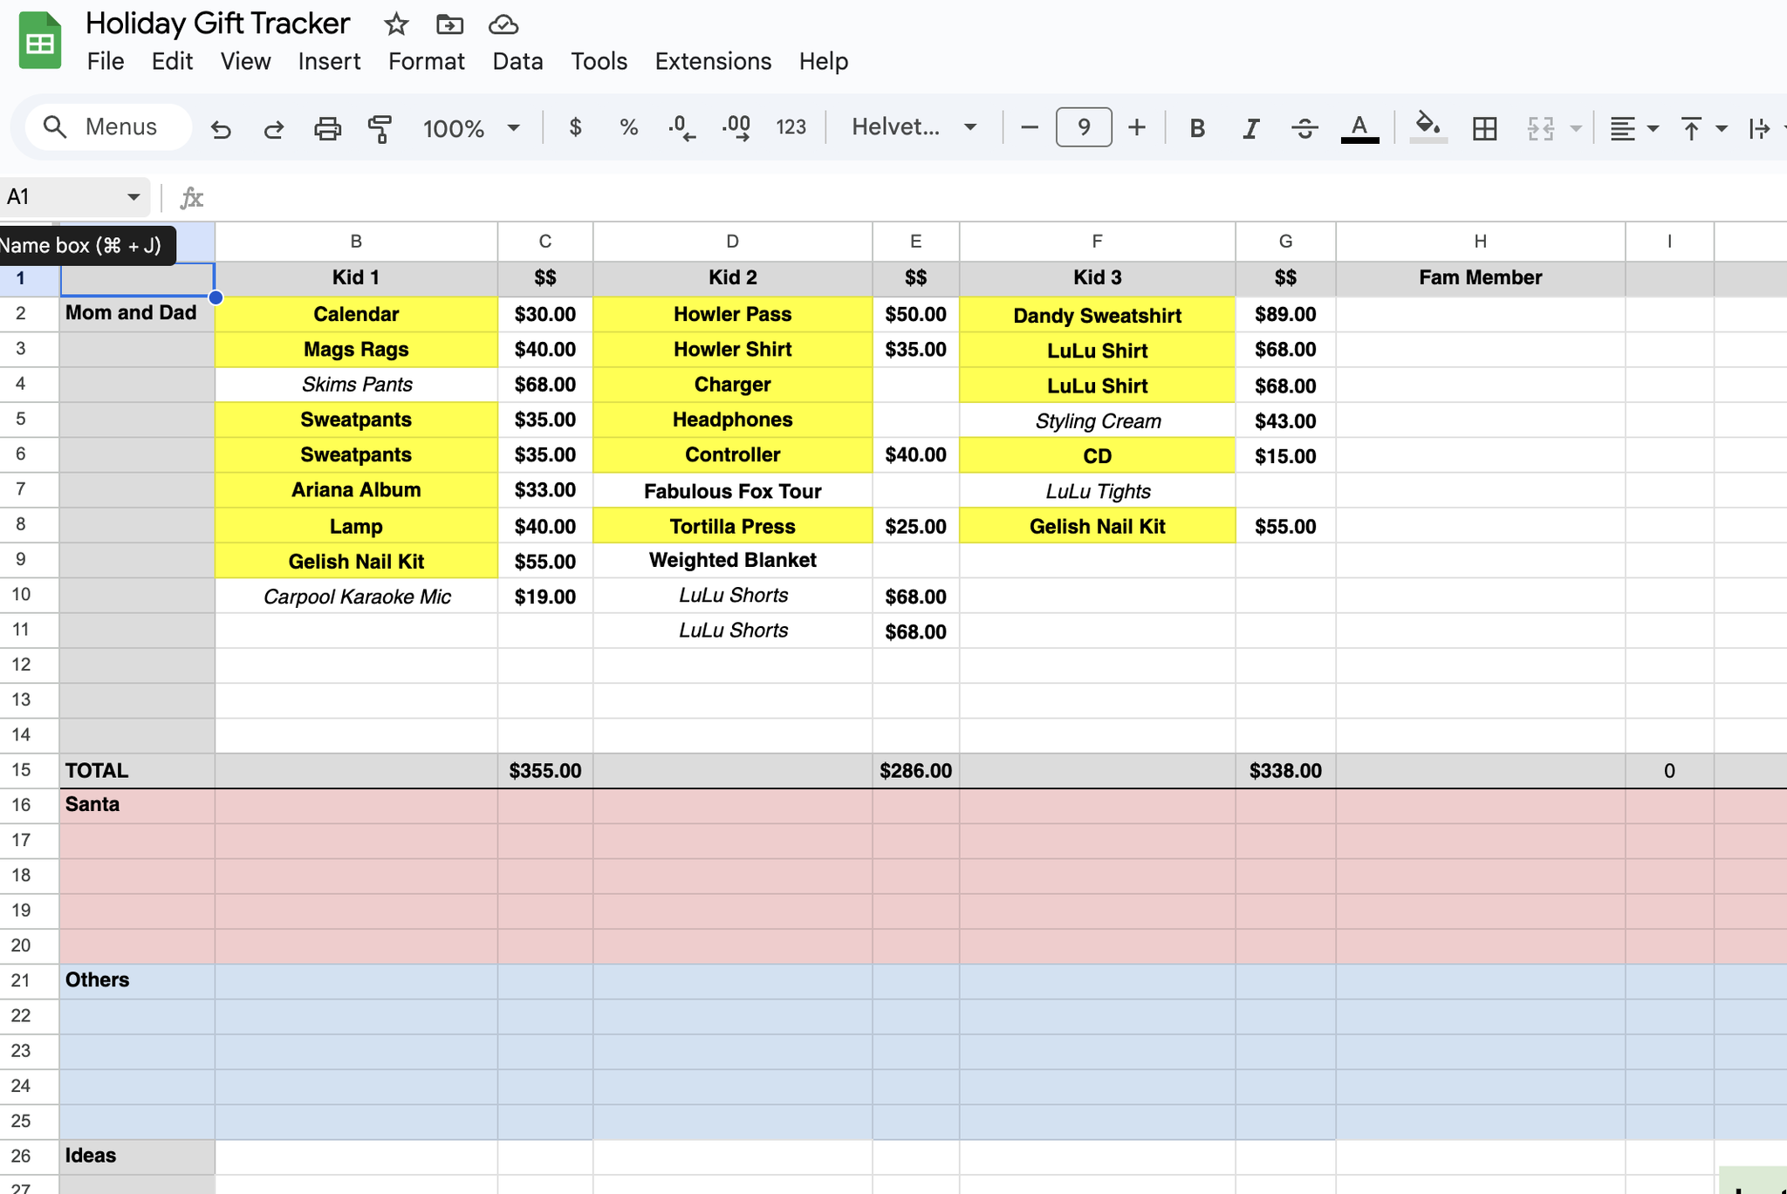Open the Format menu

click(x=426, y=61)
